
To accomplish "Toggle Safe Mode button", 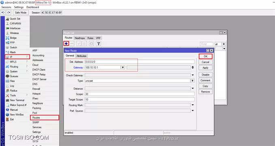I will click(x=21, y=13).
